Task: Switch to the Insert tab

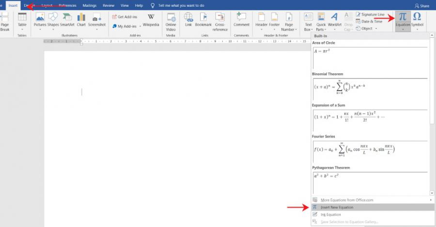Action: pos(13,5)
